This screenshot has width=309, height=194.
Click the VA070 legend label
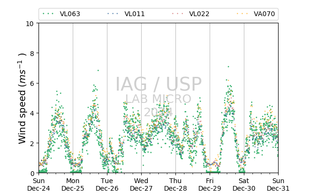tap(264, 14)
